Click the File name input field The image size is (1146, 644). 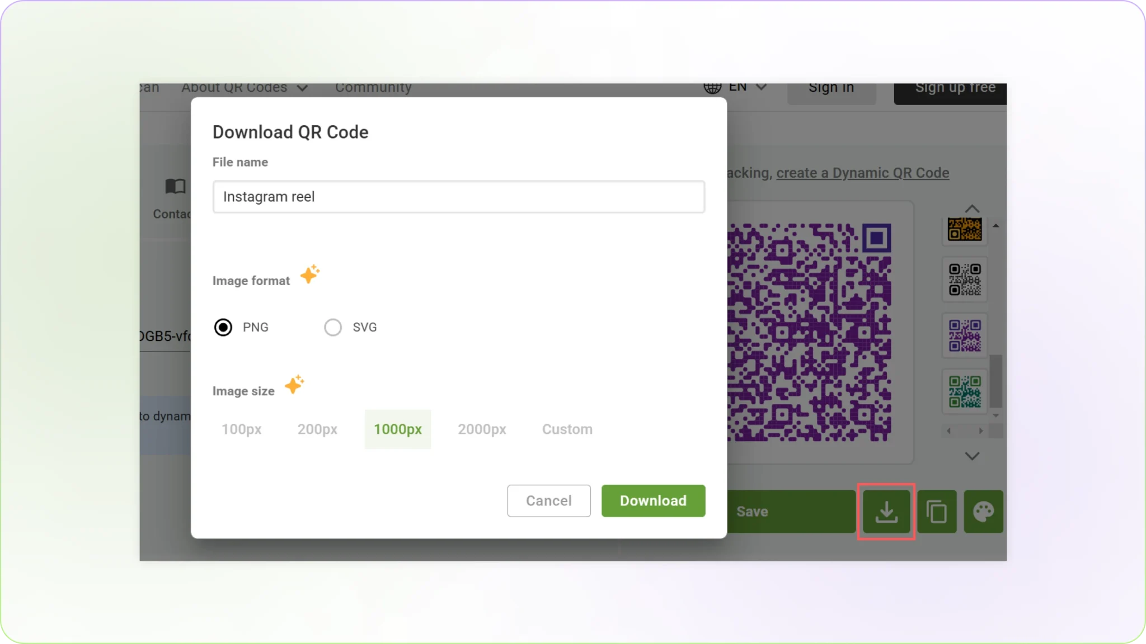tap(458, 197)
